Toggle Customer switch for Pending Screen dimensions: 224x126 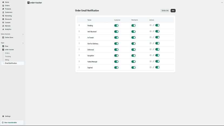(116, 26)
